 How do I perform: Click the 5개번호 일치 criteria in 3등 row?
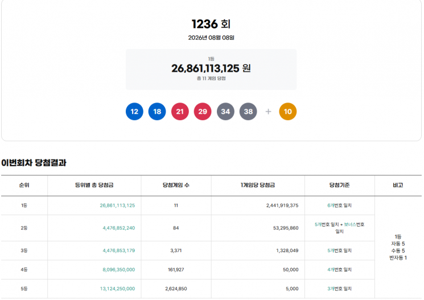pos(339,251)
